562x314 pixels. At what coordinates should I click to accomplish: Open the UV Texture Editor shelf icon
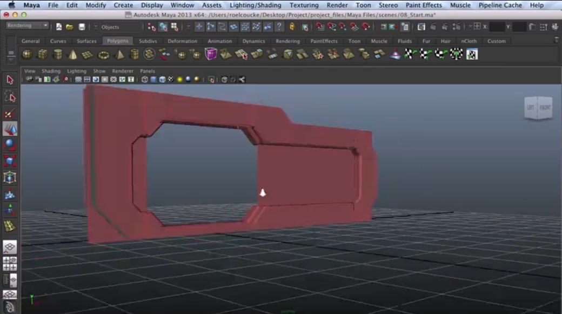coord(472,55)
